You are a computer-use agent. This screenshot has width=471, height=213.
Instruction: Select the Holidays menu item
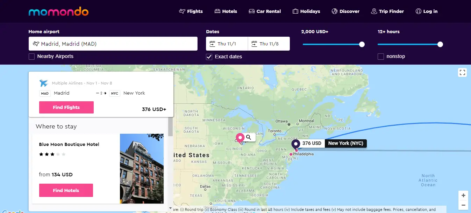tap(306, 11)
